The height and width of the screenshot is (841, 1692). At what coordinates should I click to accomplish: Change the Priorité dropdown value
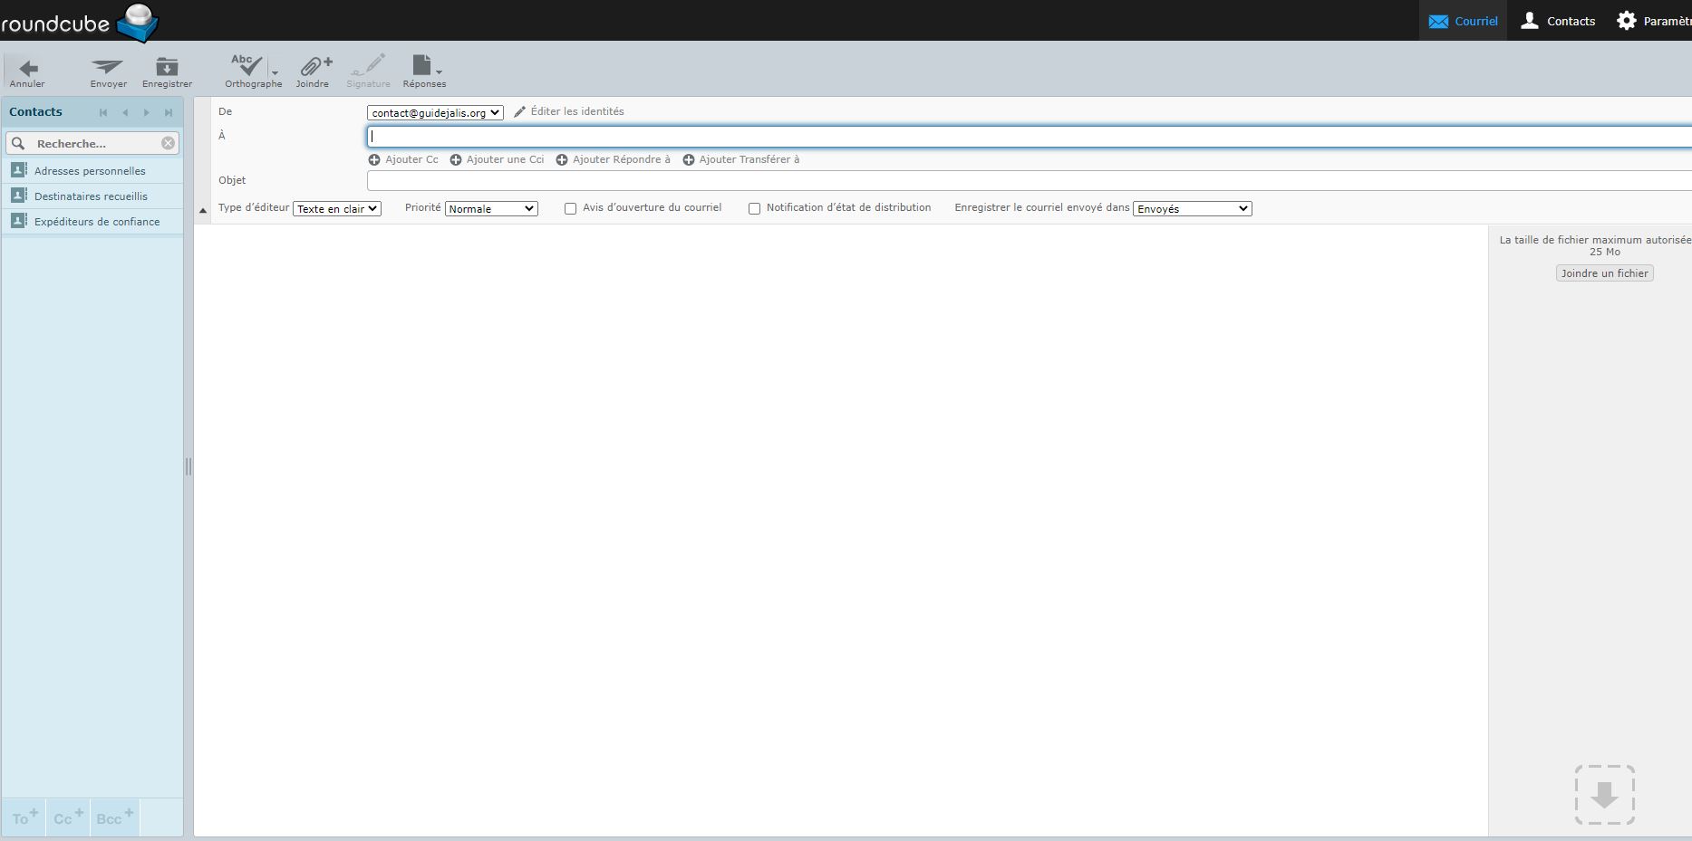(490, 208)
